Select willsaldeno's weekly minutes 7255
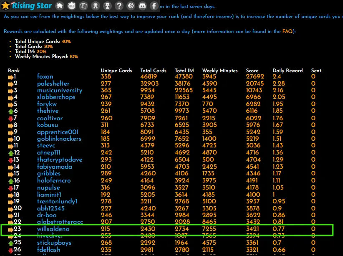 [209, 229]
